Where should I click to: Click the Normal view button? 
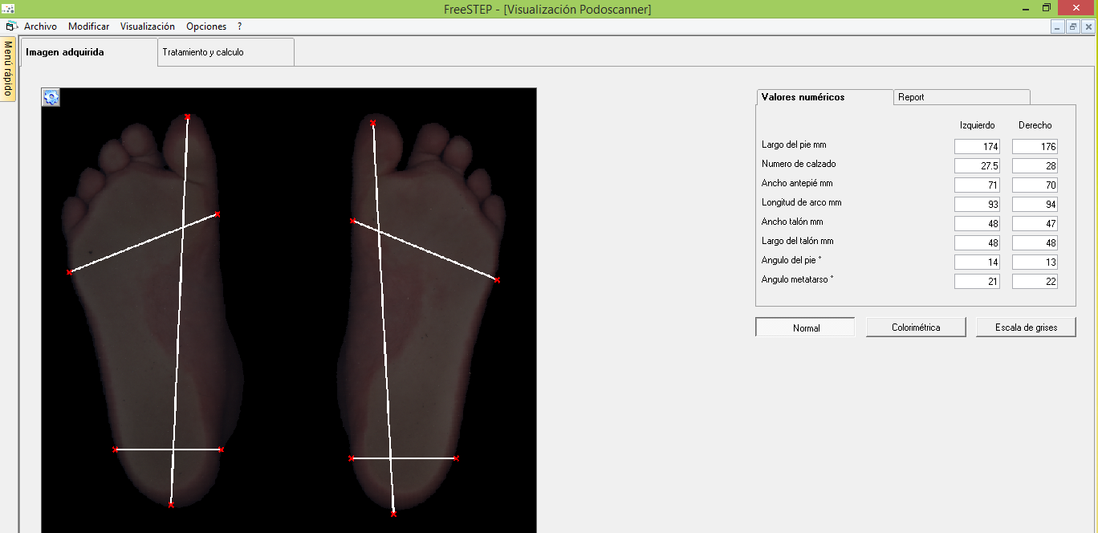805,328
